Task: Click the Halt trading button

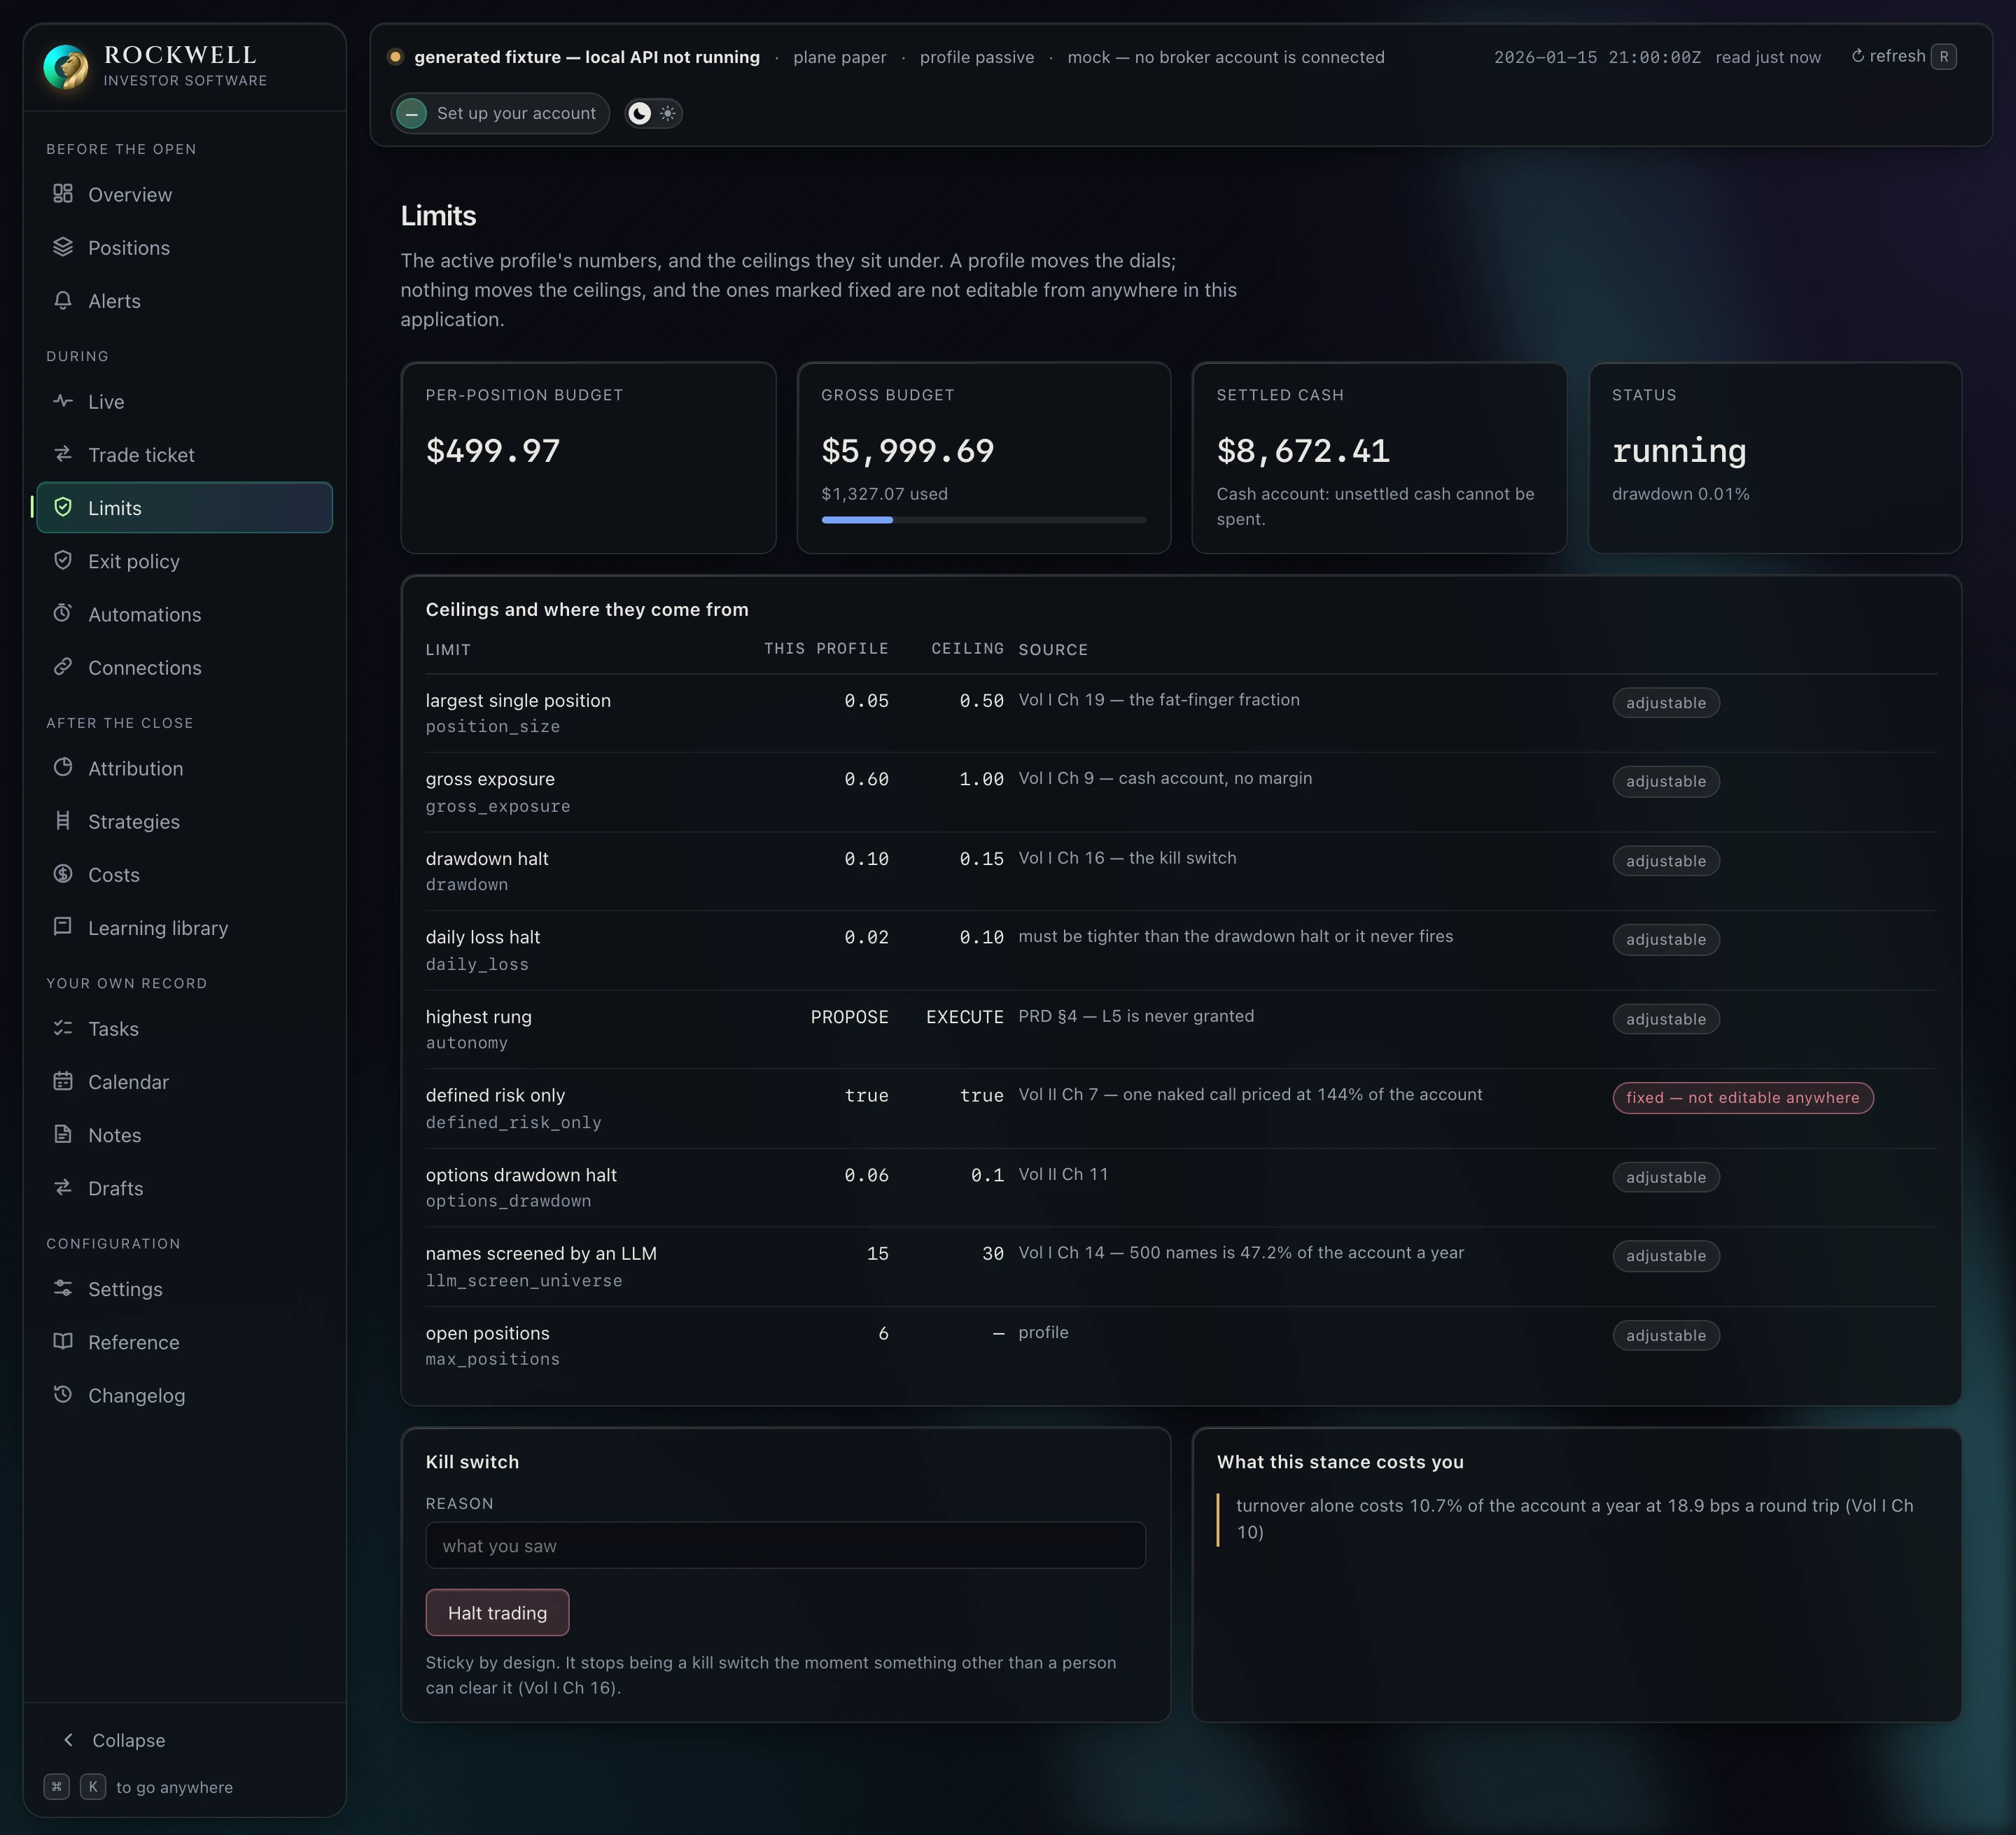Action: coord(497,1613)
